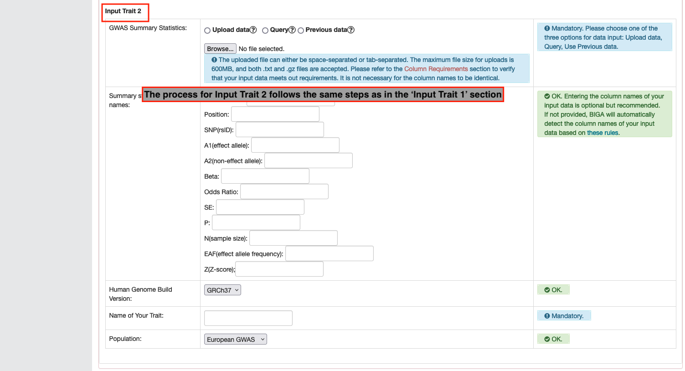This screenshot has height=371, width=685.
Task: Click the Name of Your Trait field
Action: (x=248, y=318)
